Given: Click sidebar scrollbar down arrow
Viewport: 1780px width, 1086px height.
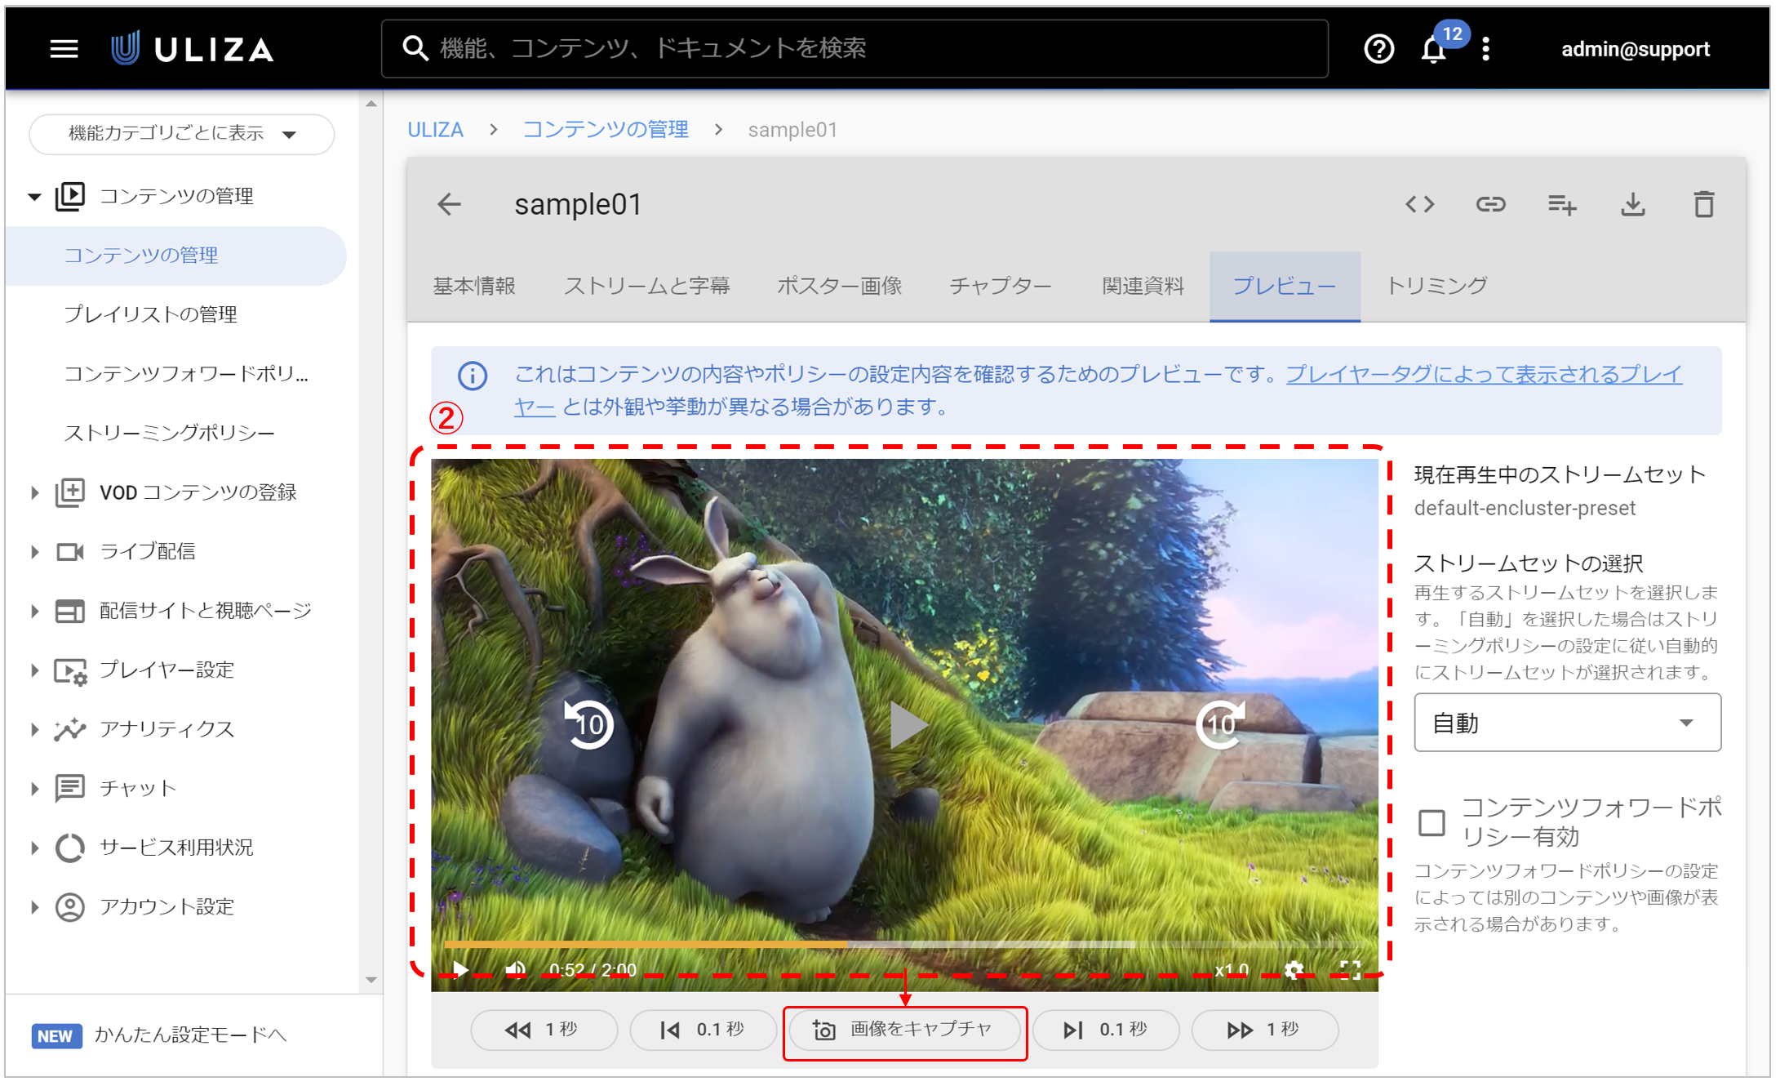Looking at the screenshot, I should pyautogui.click(x=371, y=980).
